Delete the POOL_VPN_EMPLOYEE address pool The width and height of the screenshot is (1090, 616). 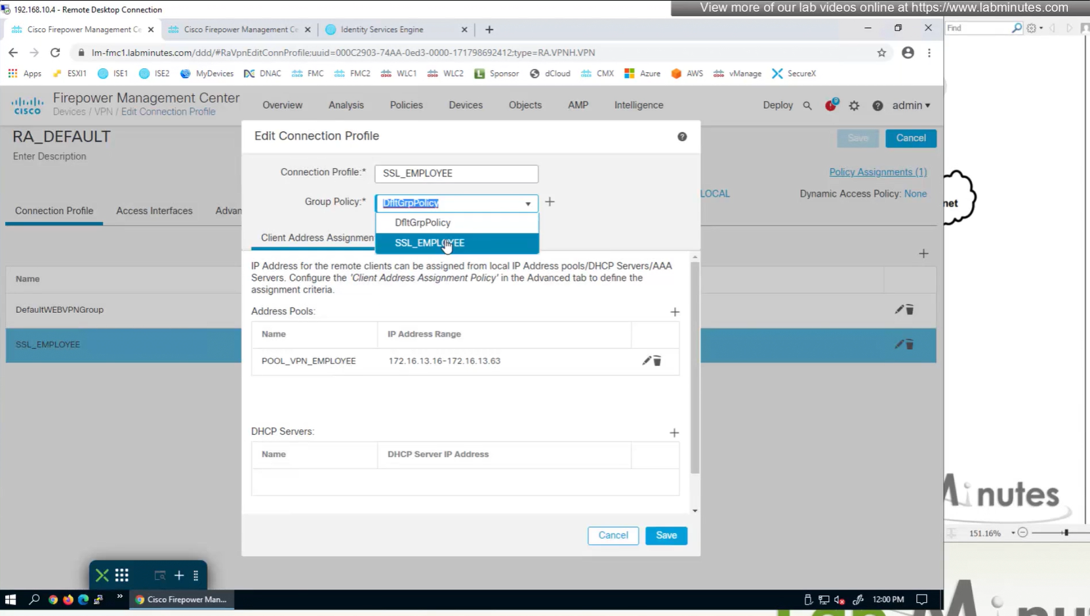657,361
